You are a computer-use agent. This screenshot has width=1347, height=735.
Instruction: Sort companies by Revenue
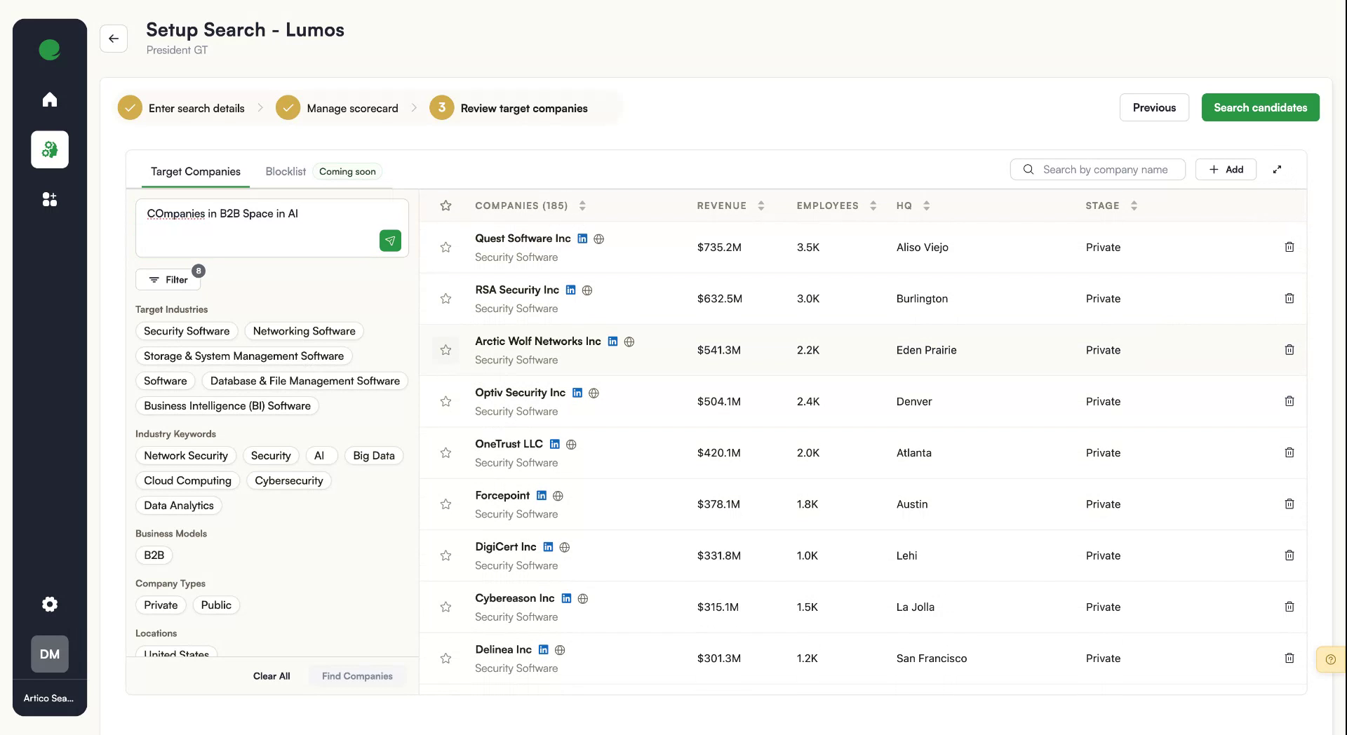[762, 205]
